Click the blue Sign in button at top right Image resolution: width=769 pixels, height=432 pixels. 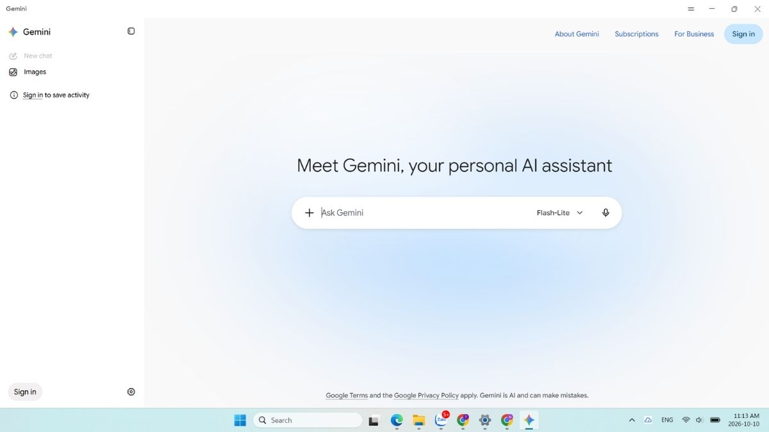coord(743,34)
